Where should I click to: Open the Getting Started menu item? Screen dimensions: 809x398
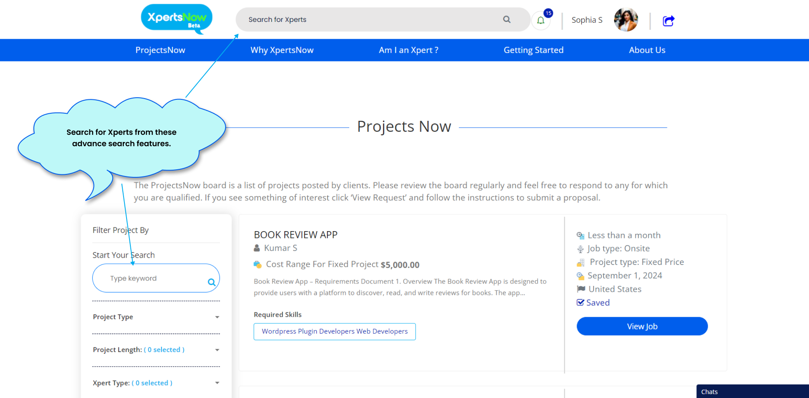point(534,50)
